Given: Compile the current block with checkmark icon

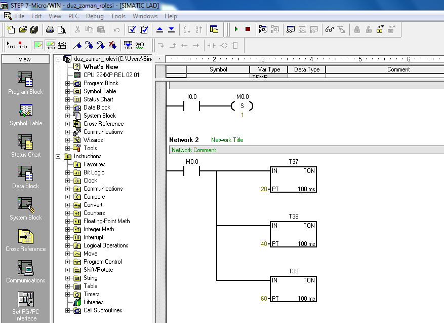Looking at the screenshot, I should coord(132,29).
